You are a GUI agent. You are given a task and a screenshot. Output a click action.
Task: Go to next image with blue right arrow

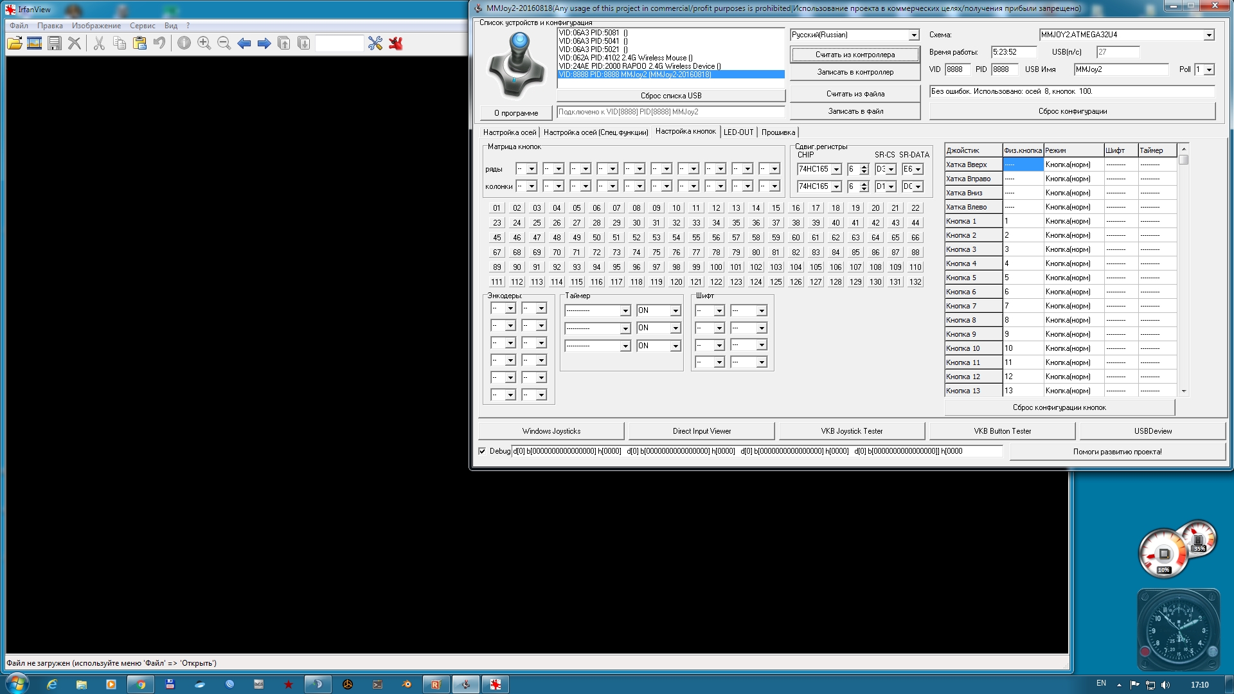pos(264,43)
